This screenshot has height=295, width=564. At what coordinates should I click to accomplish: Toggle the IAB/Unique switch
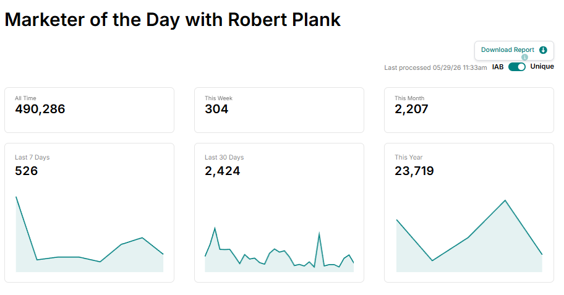pyautogui.click(x=517, y=67)
